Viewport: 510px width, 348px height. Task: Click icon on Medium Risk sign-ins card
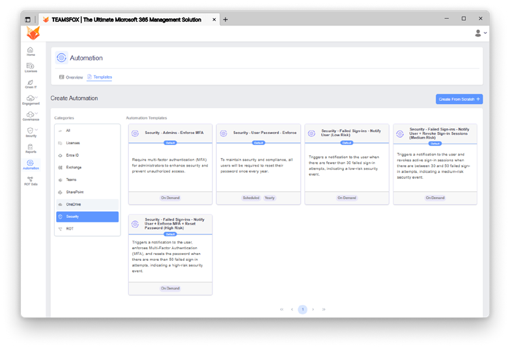(x=400, y=133)
